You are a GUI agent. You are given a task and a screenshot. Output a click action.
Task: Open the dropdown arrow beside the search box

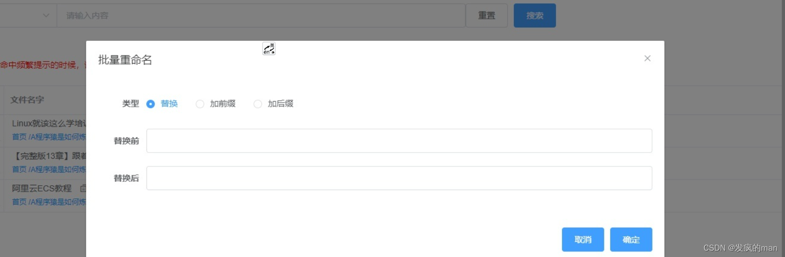pos(46,15)
